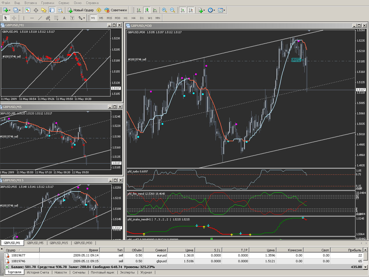The height and width of the screenshot is (277, 369).
Task: Click the order icon for 10819746
Action: (x=7, y=261)
